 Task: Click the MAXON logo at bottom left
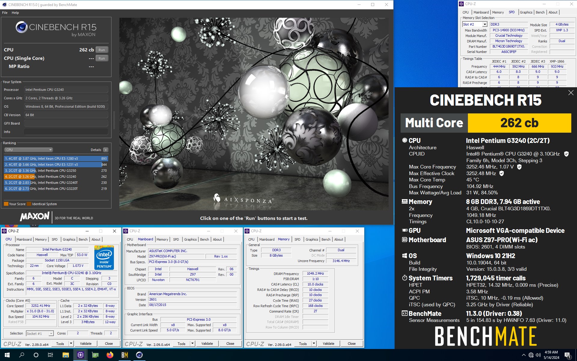coord(35,217)
